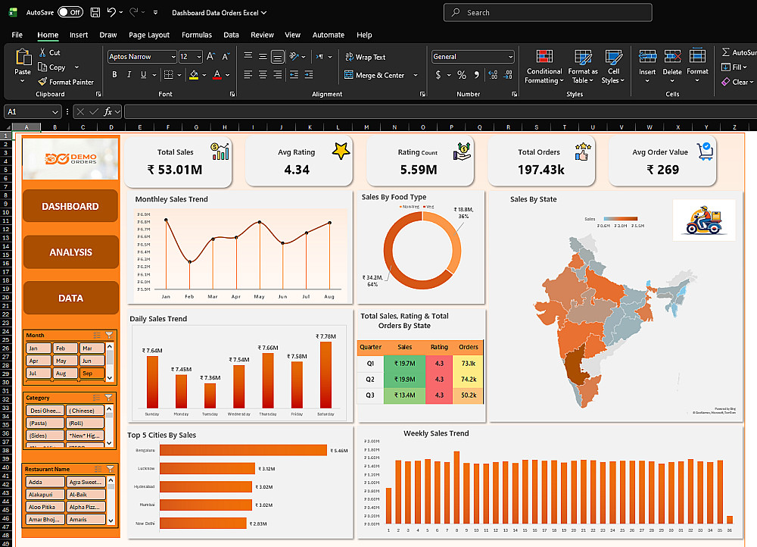Image resolution: width=757 pixels, height=547 pixels.
Task: Click the Delete Cells icon
Action: [672, 57]
